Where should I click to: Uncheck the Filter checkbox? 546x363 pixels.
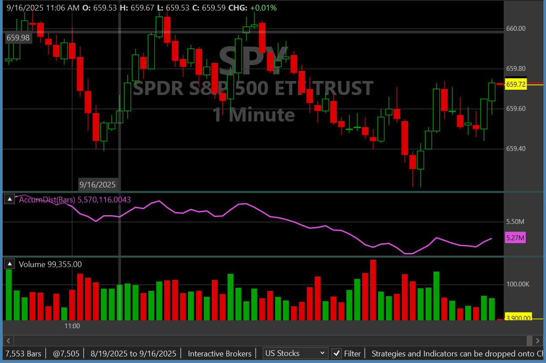point(337,353)
